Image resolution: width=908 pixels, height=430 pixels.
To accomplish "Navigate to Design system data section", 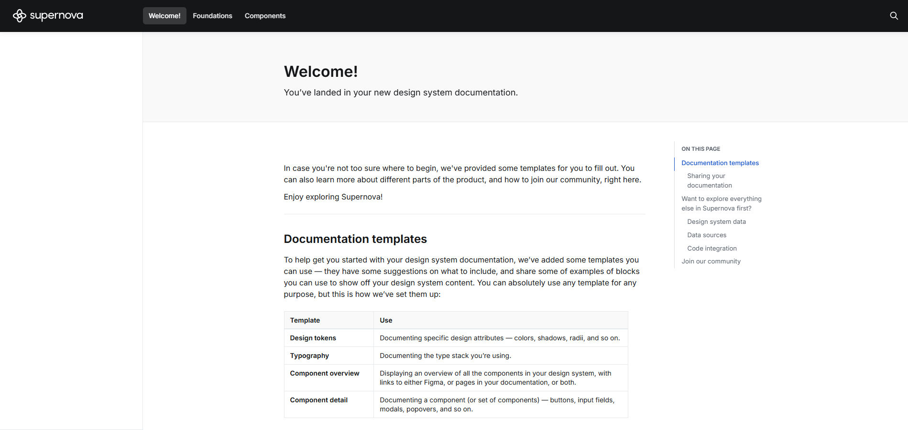I will 716,221.
